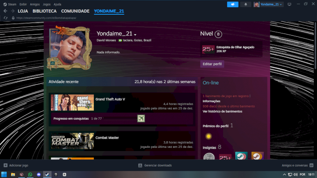Click the GTA V achievement progress bar
Image resolution: width=317 pixels, height=178 pixels.
pyautogui.click(x=120, y=119)
